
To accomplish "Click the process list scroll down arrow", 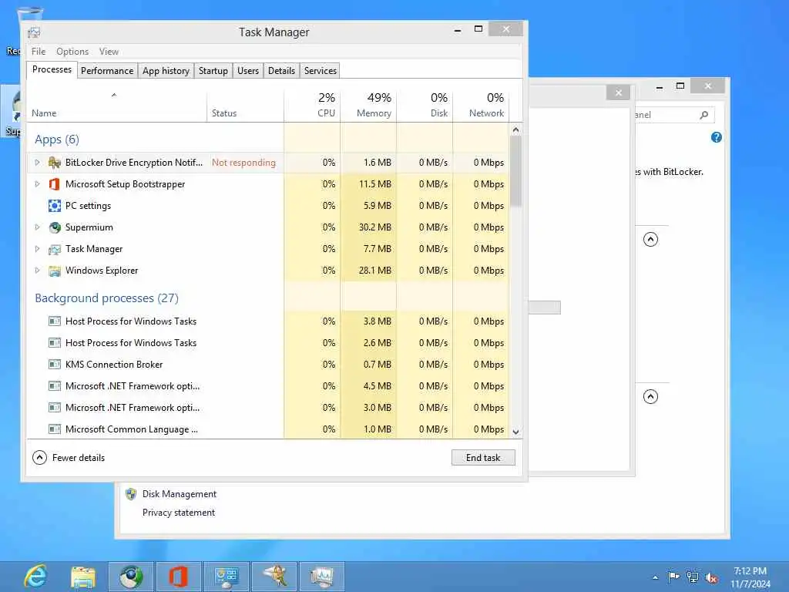I will pos(515,432).
